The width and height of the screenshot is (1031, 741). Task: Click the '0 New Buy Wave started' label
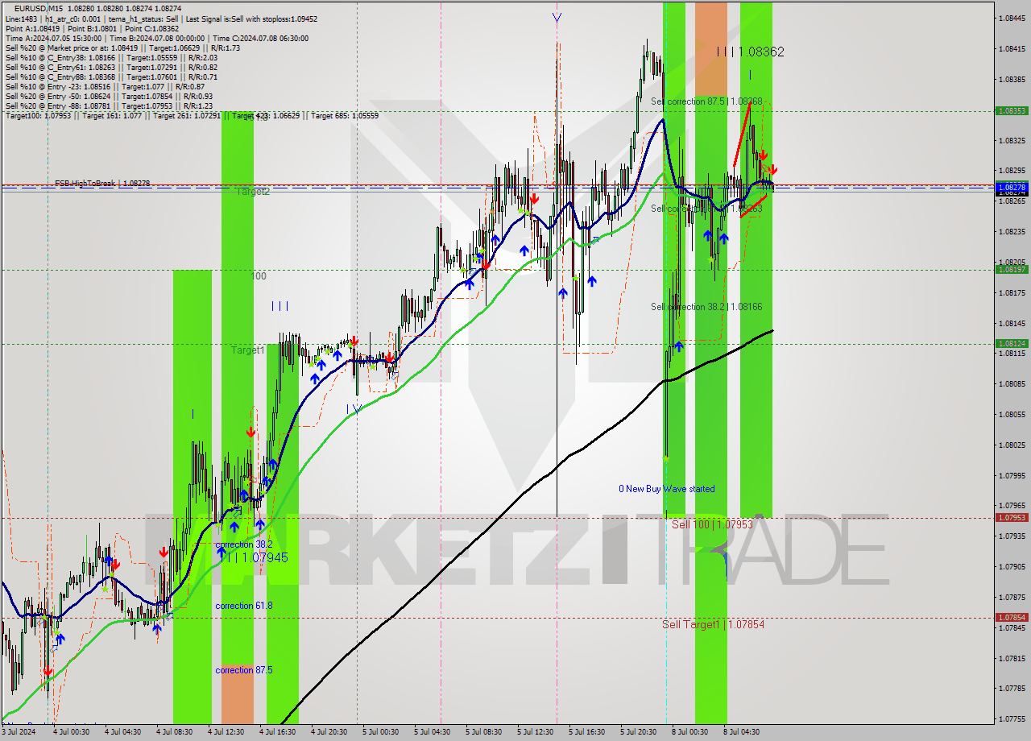(666, 489)
